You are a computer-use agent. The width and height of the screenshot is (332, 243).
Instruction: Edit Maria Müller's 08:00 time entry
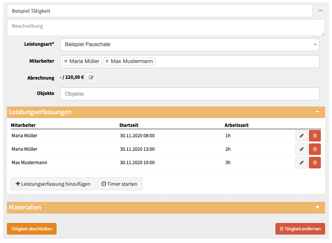(x=301, y=136)
